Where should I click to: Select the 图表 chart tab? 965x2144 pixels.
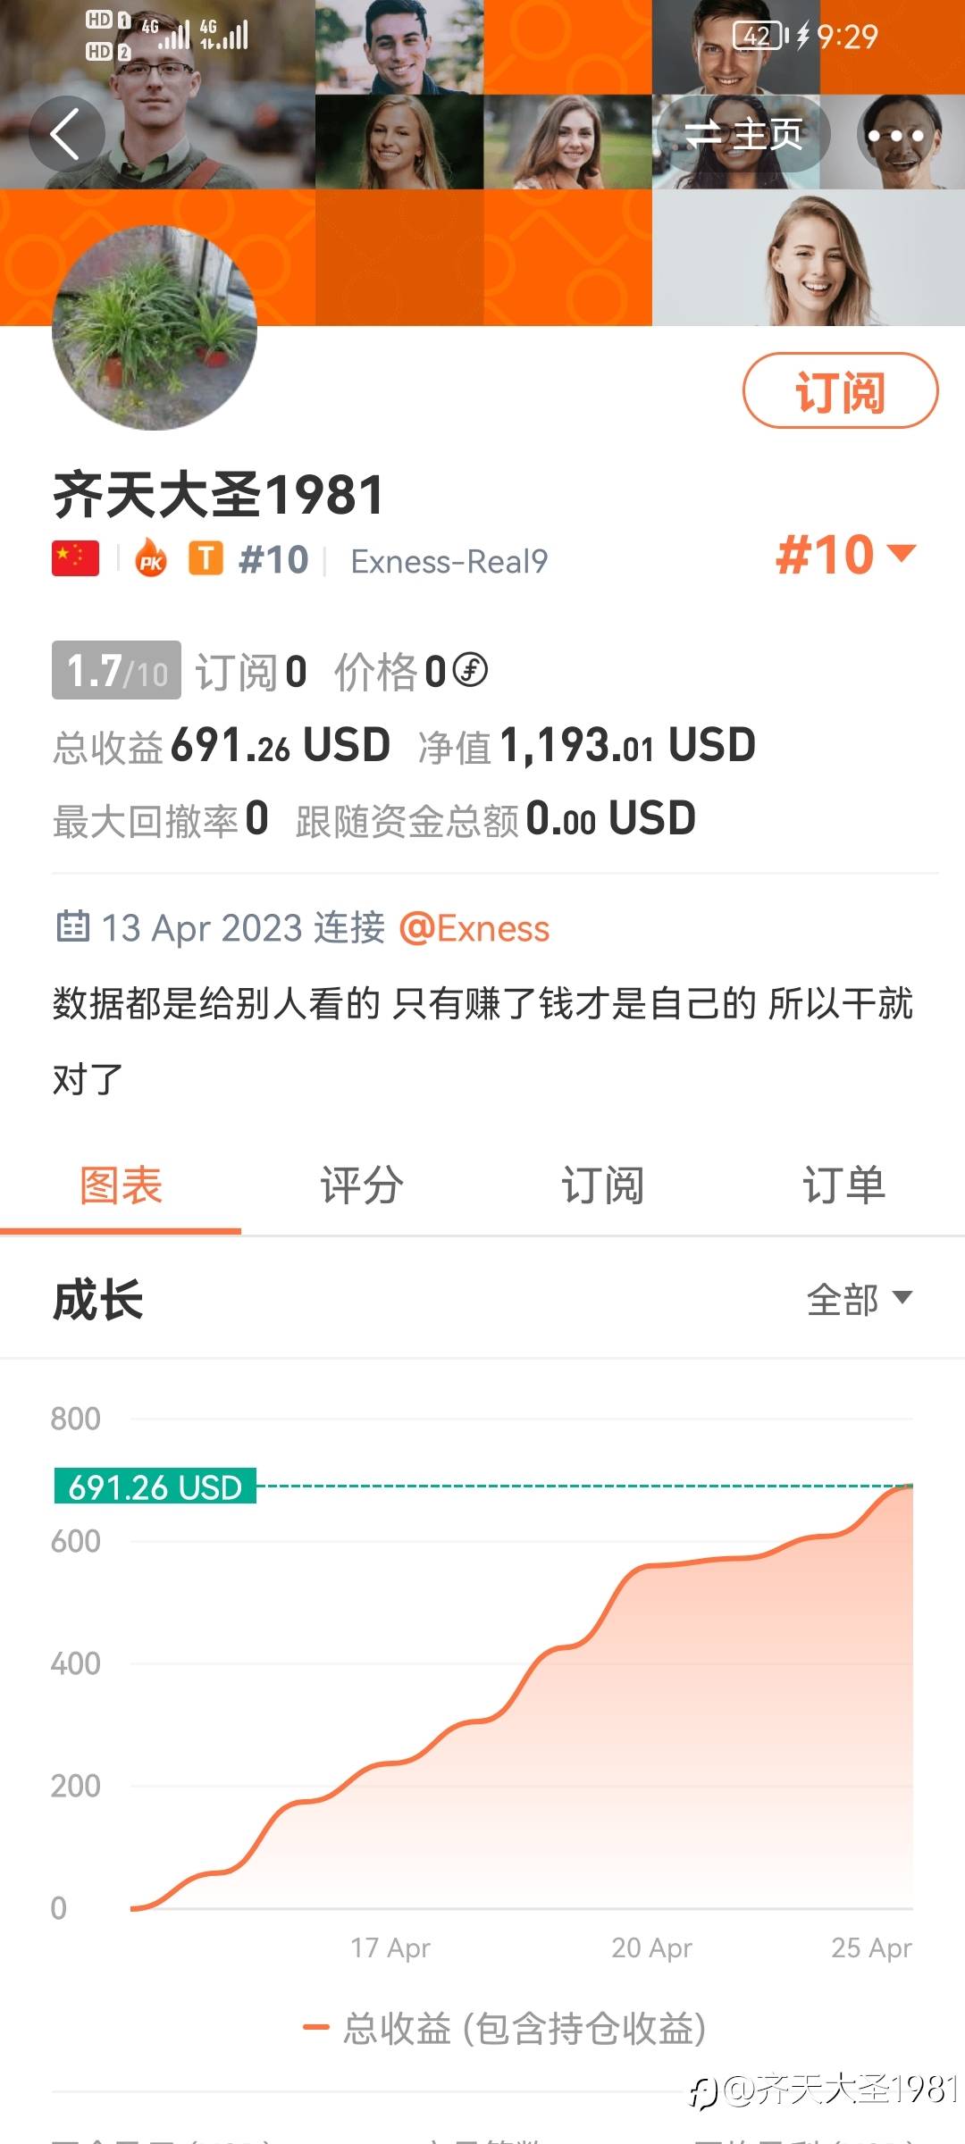[121, 1186]
